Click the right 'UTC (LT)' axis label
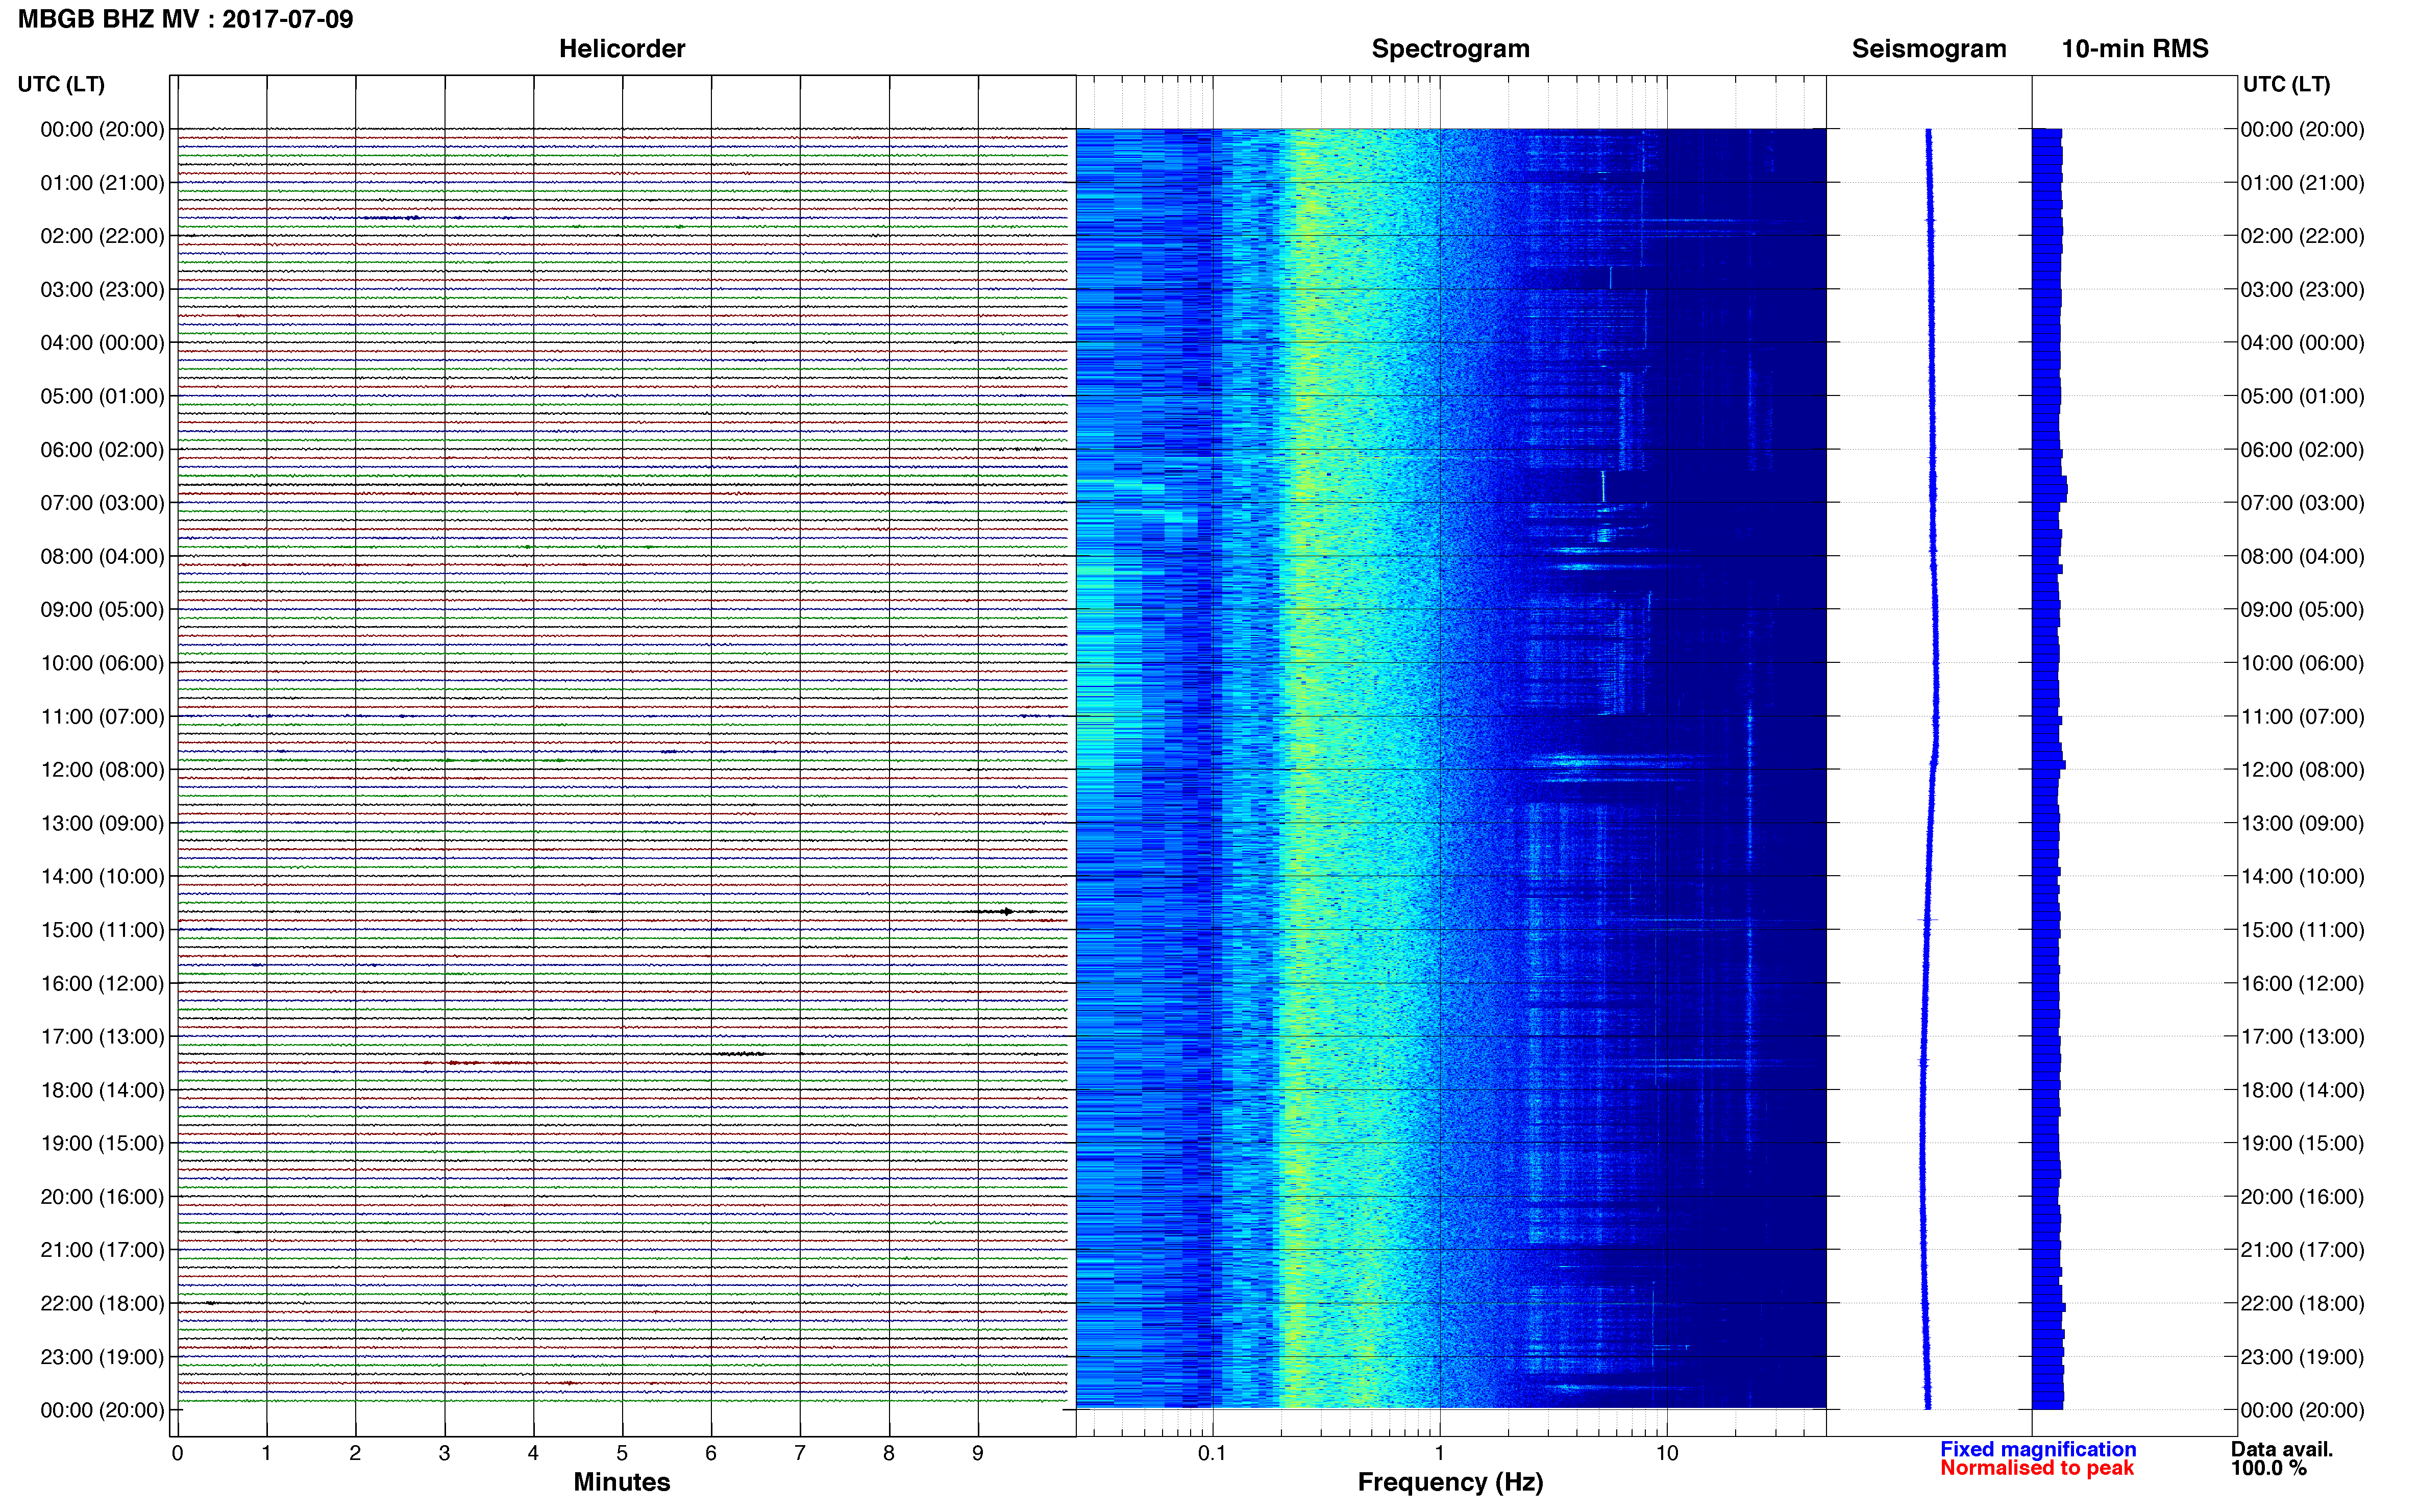The height and width of the screenshot is (1512, 2419). click(x=2286, y=84)
